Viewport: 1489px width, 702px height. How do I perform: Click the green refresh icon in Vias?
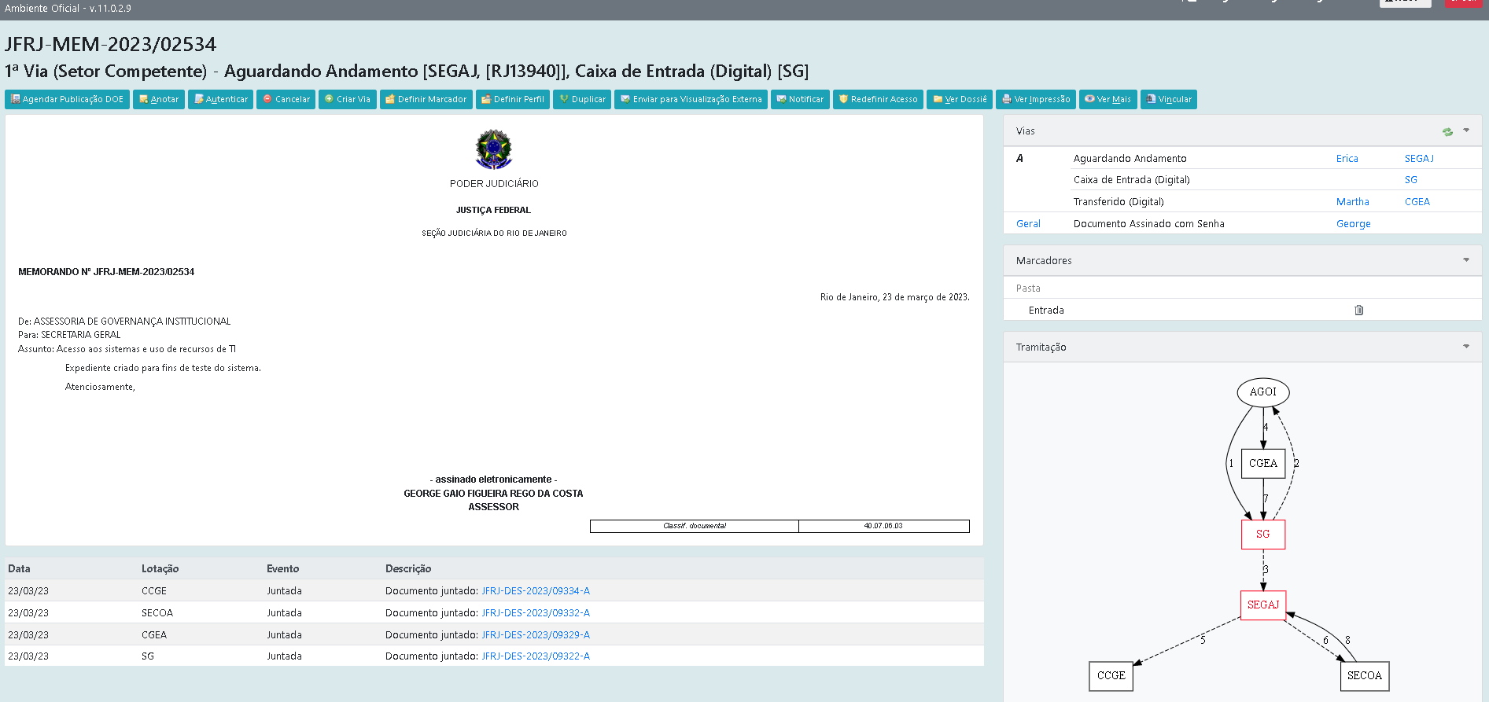(x=1447, y=131)
